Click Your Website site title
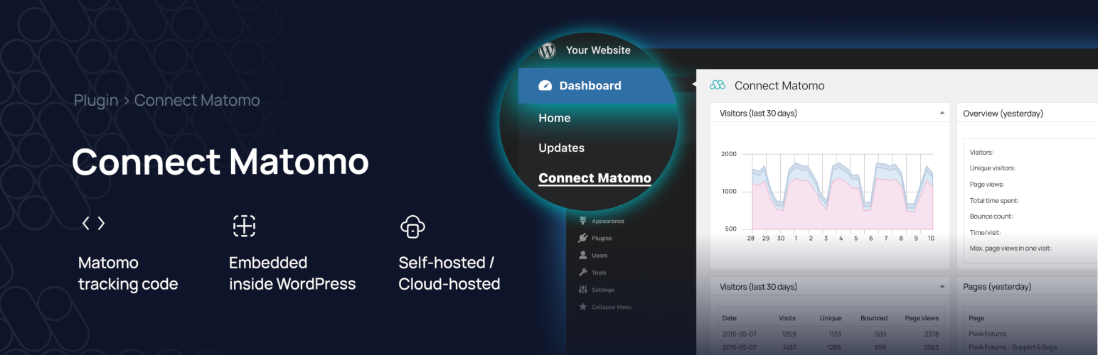Screen dimensions: 1098x355 (598, 50)
